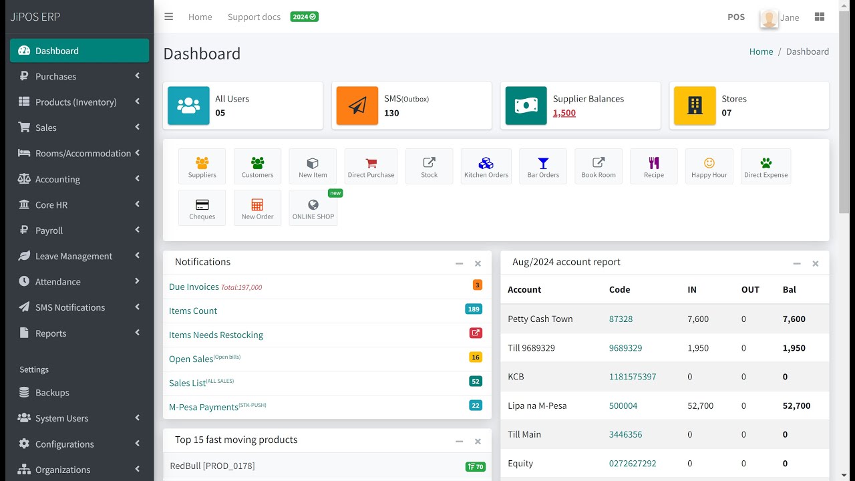Click the Stores building icon
Image resolution: width=855 pixels, height=481 pixels.
coord(695,106)
